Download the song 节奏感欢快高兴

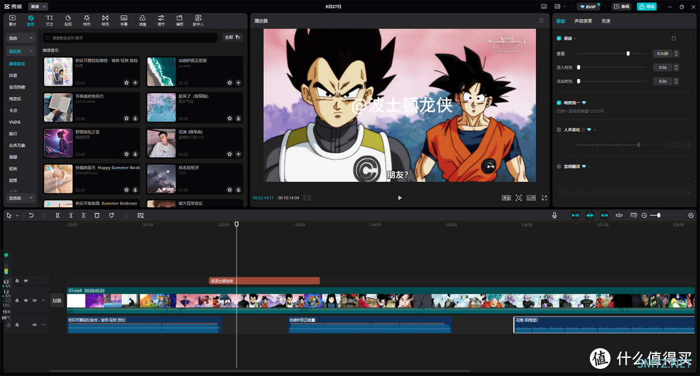pos(135,118)
